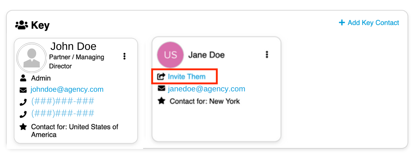Open John Doe's three-dot options menu
This screenshot has height=156, width=414.
point(125,57)
